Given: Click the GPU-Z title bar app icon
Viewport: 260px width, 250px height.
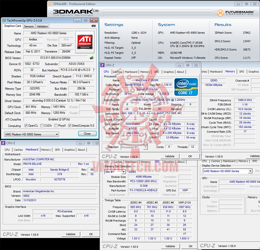Looking at the screenshot, I should (4, 21).
